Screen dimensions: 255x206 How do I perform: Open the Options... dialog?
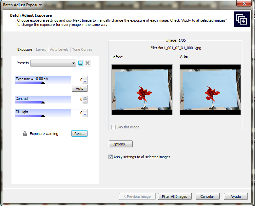(x=121, y=144)
